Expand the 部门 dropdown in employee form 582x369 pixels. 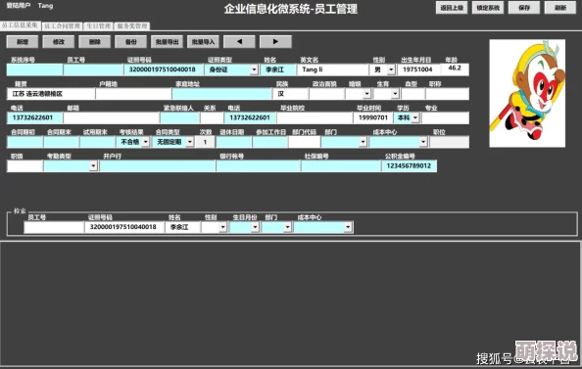363,142
